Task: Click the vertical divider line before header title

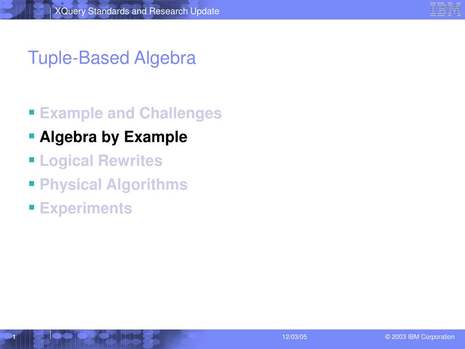Action: click(x=50, y=13)
